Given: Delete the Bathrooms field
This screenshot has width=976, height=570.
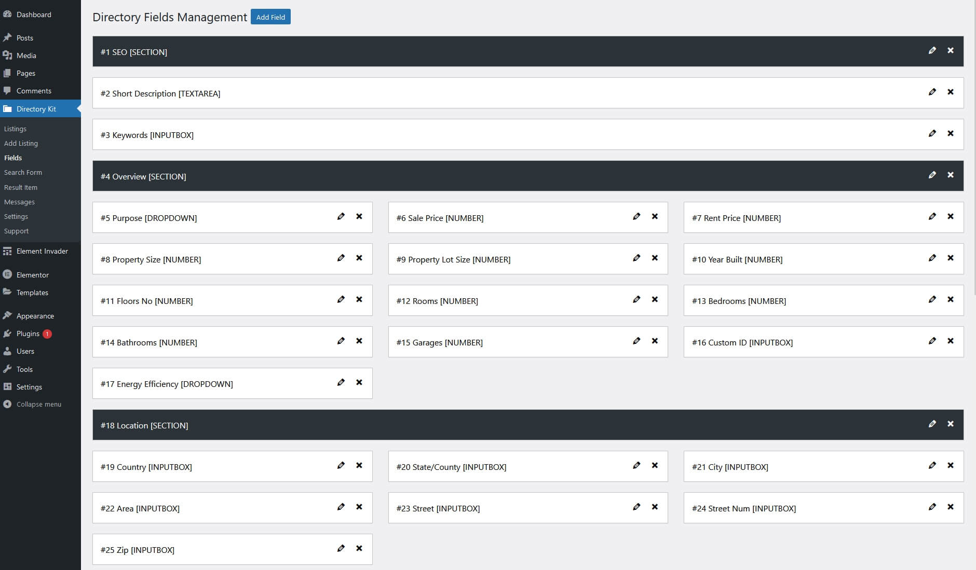Looking at the screenshot, I should [360, 341].
